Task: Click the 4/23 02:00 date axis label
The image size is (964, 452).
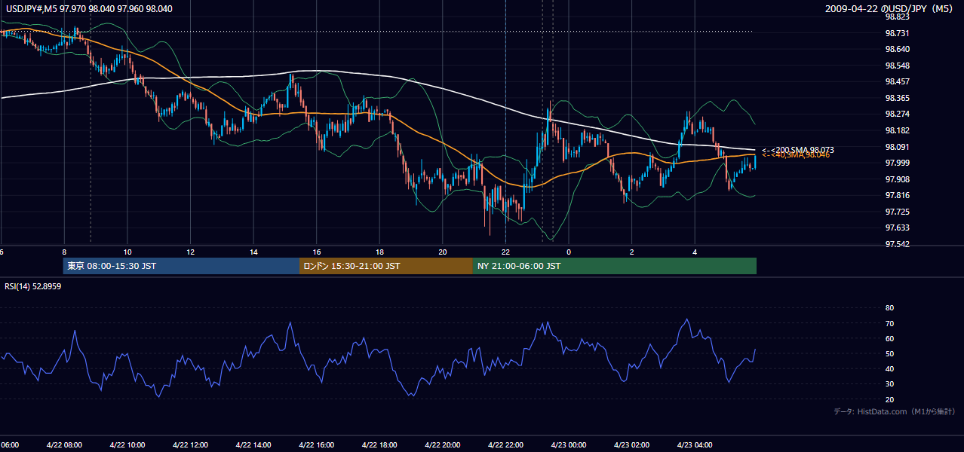Action: [x=631, y=444]
